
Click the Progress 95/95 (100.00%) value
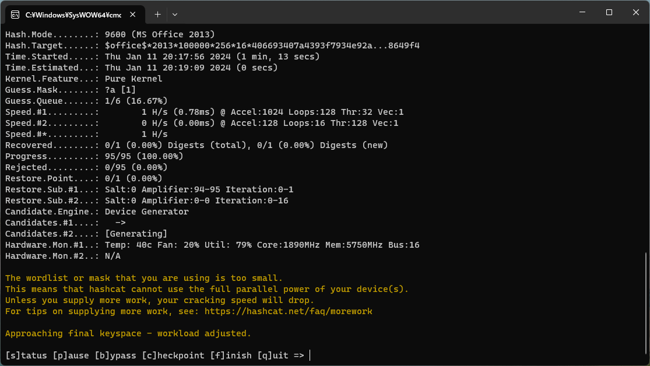144,156
